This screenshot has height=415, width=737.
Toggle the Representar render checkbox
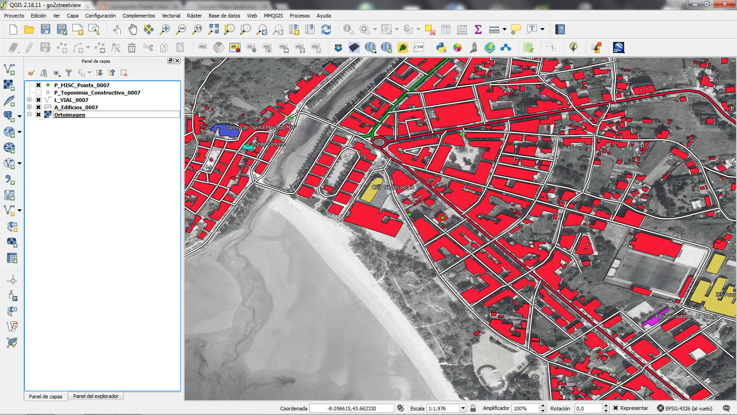(616, 408)
